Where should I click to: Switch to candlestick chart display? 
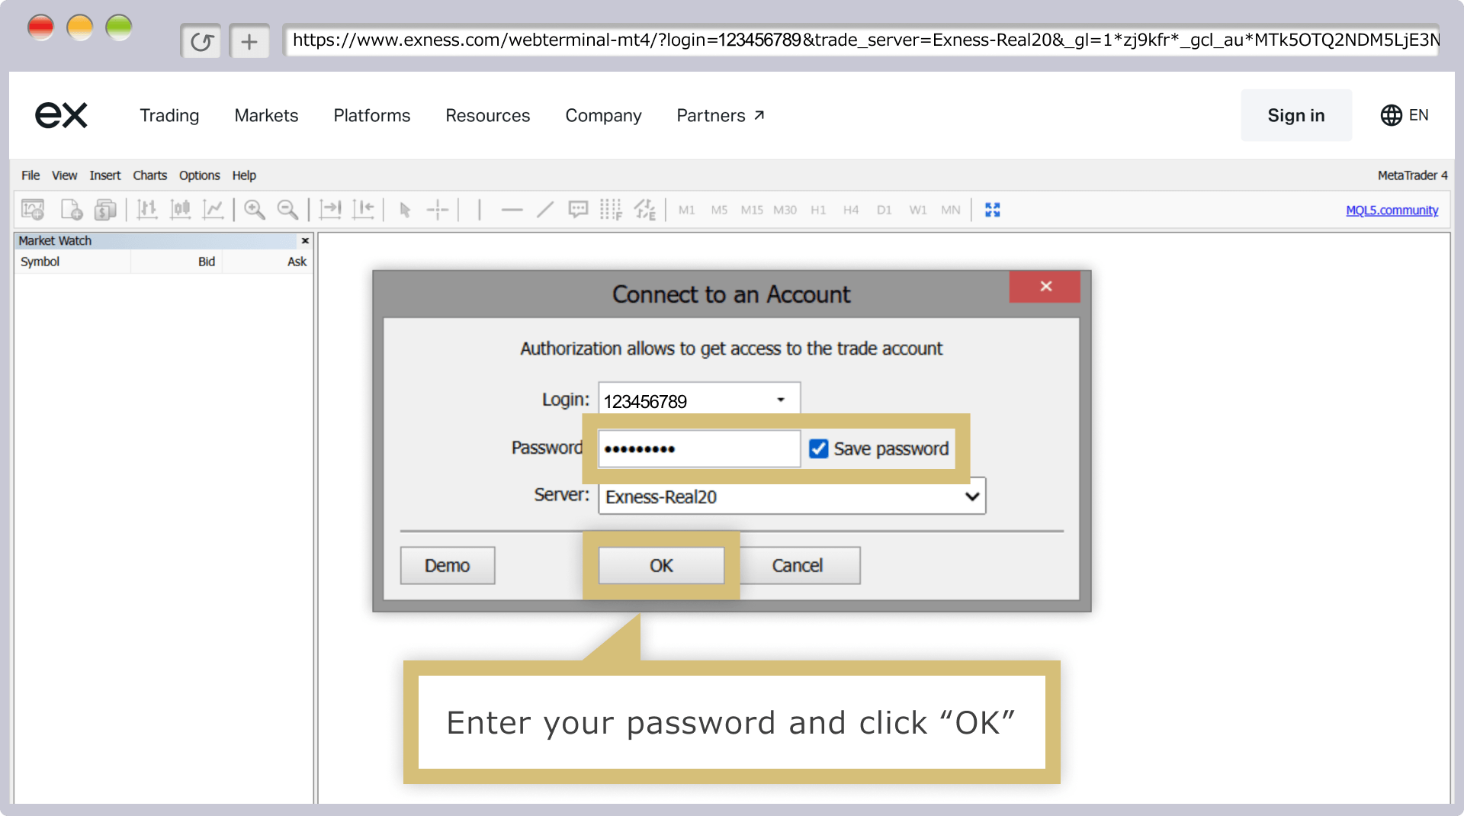[181, 210]
